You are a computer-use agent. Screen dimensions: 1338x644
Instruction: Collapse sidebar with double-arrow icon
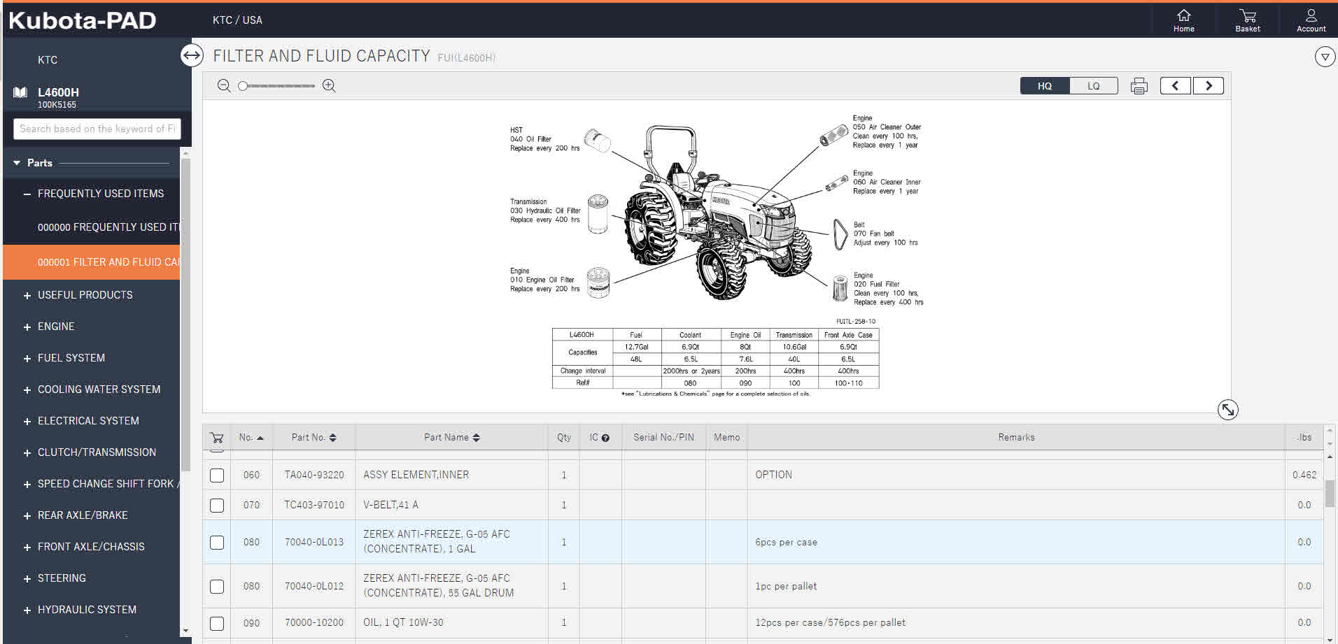pyautogui.click(x=192, y=55)
